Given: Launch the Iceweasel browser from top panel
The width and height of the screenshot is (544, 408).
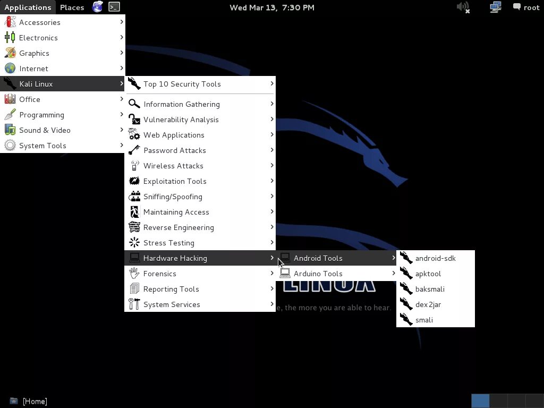Looking at the screenshot, I should [98, 7].
